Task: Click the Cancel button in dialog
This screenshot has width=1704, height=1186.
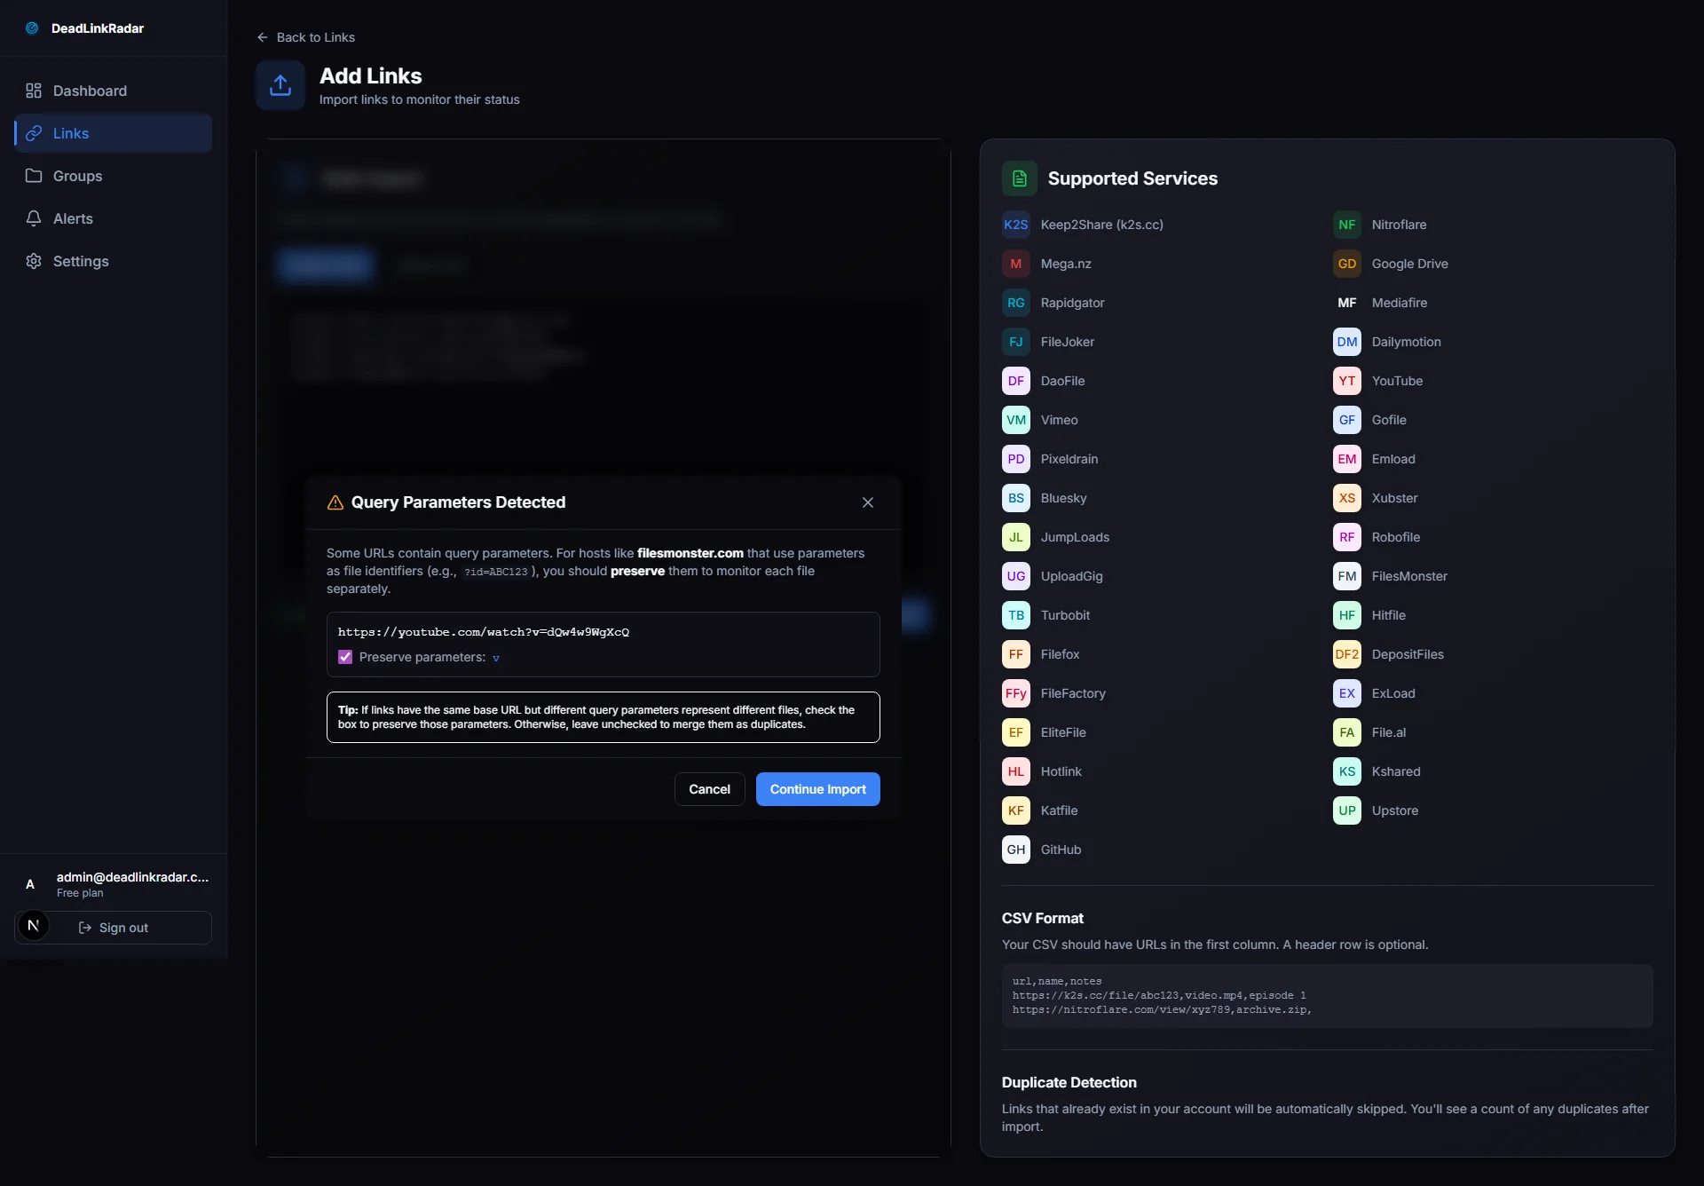Action: point(709,789)
